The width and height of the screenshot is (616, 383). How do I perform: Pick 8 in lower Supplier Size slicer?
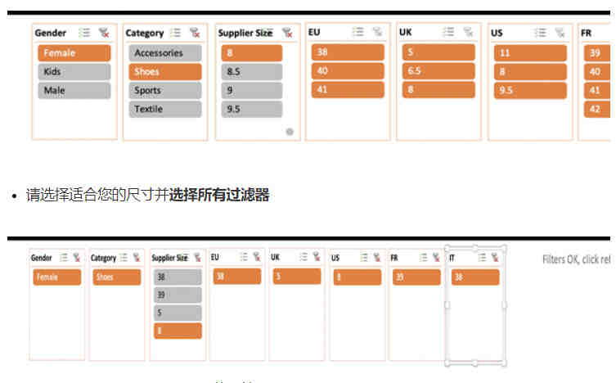pos(178,331)
